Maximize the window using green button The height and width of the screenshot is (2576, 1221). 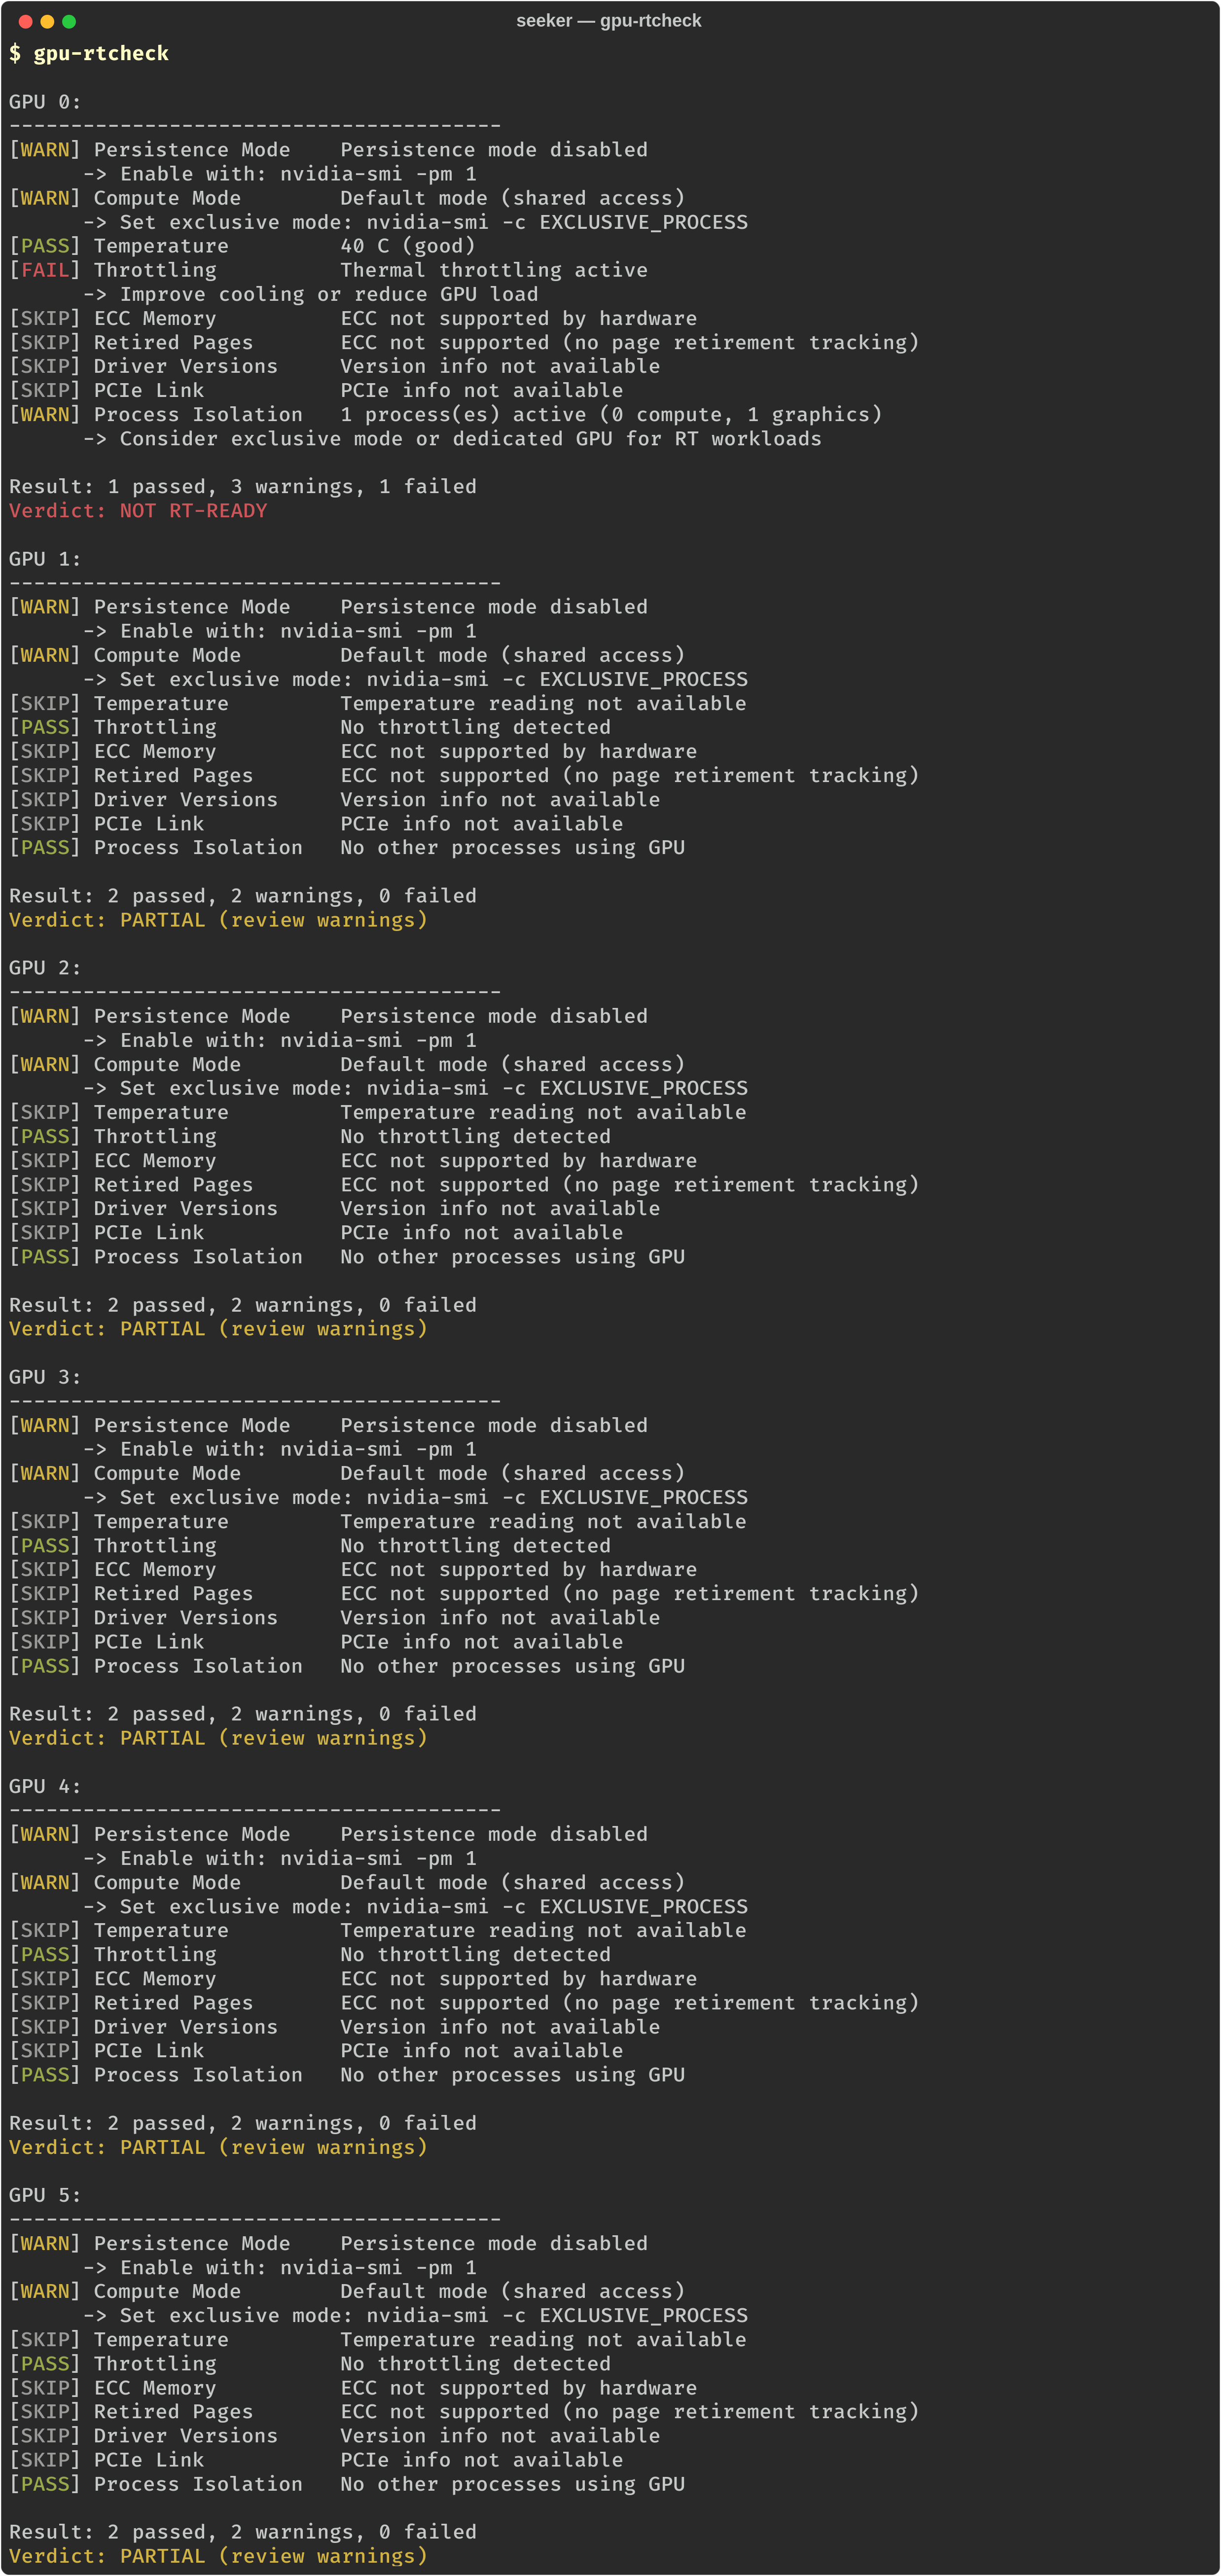pos(69,21)
